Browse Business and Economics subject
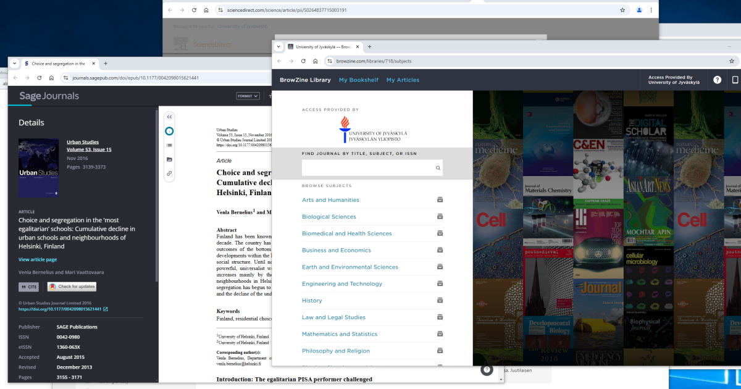Viewport: 741px width, 389px height. coord(337,250)
